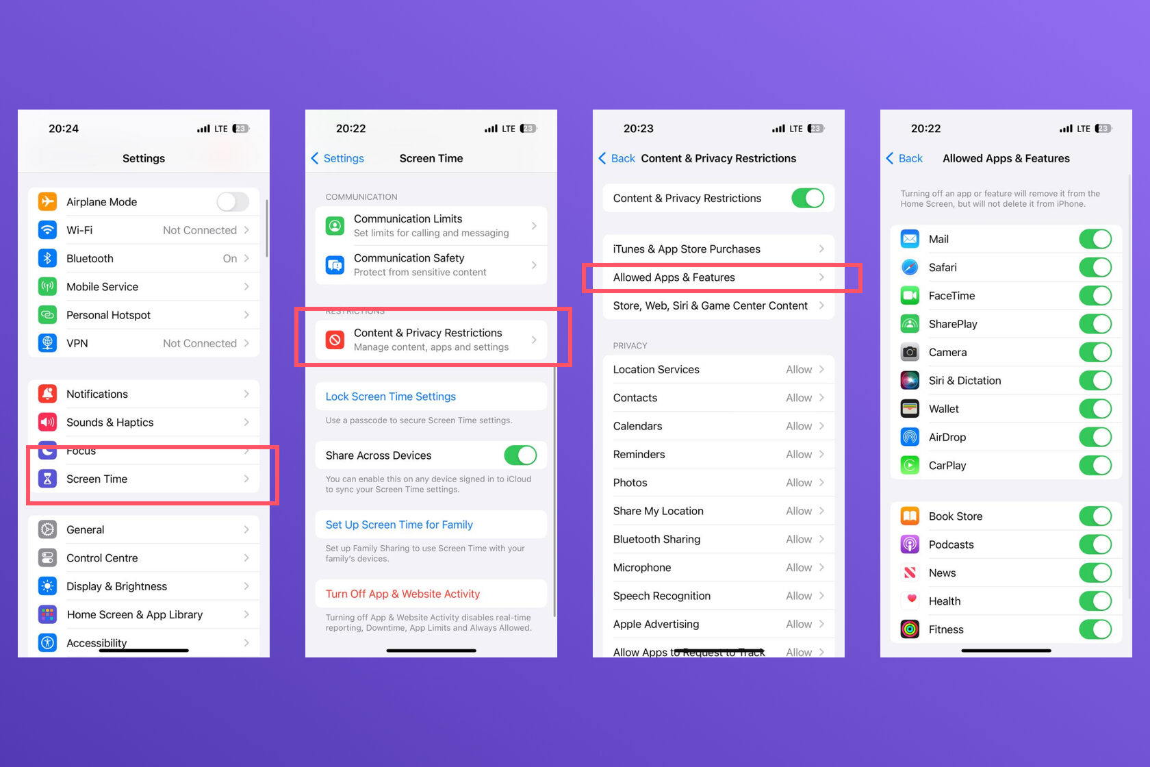Disable the Content & Privacy Restrictions switch

click(x=808, y=198)
